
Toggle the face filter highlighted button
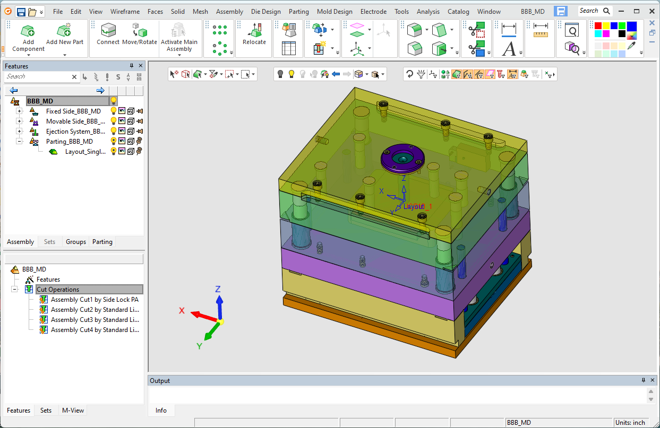point(456,74)
